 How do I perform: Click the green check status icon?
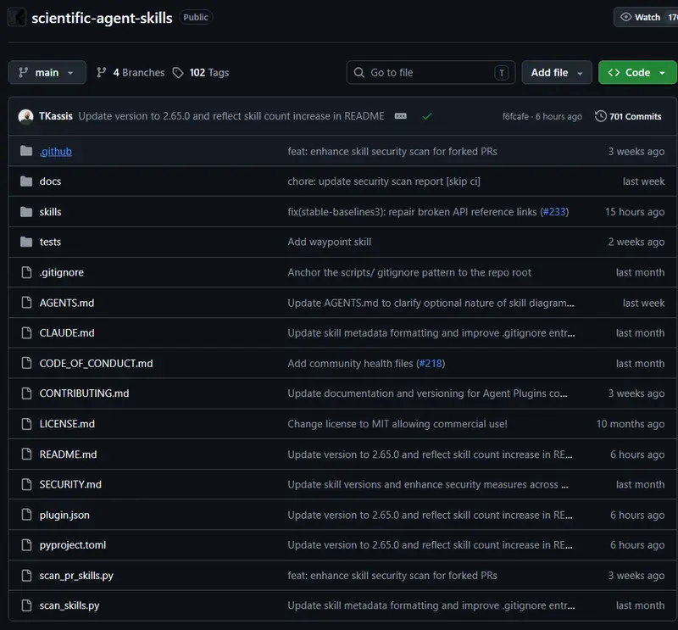pos(427,116)
